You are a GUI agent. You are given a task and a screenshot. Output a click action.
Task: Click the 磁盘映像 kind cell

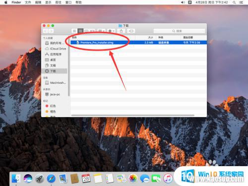click(x=164, y=43)
